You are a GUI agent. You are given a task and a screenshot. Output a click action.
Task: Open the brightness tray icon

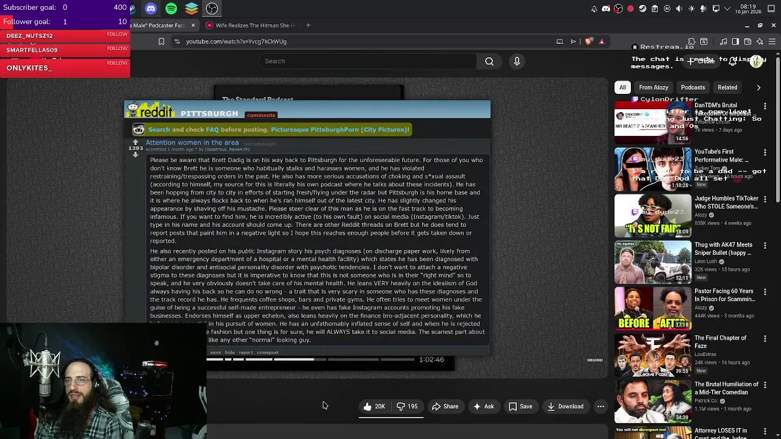pyautogui.click(x=691, y=9)
